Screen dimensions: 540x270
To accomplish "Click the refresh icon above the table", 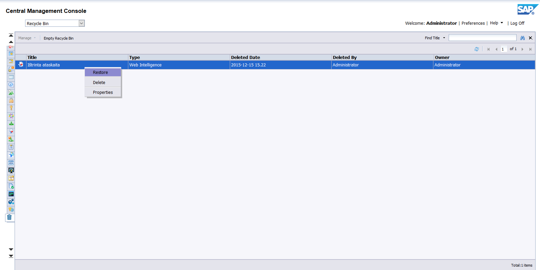I will coord(477,49).
